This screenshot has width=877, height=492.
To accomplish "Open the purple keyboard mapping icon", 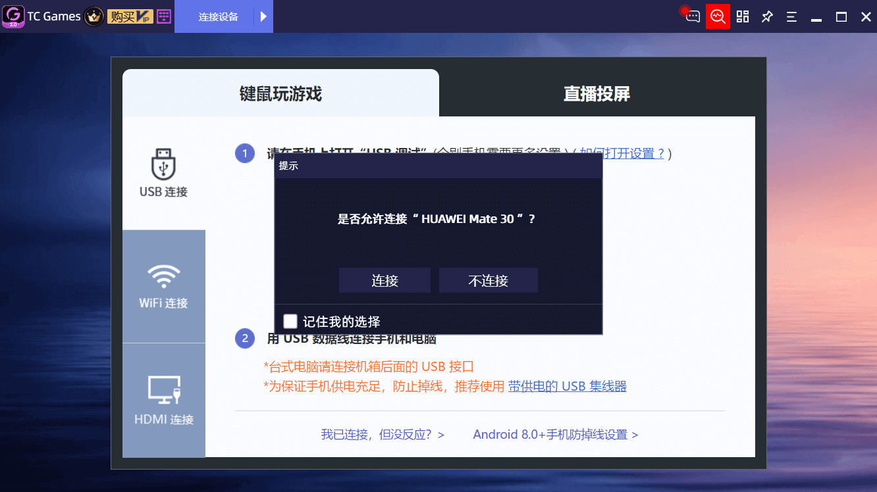I will (164, 16).
